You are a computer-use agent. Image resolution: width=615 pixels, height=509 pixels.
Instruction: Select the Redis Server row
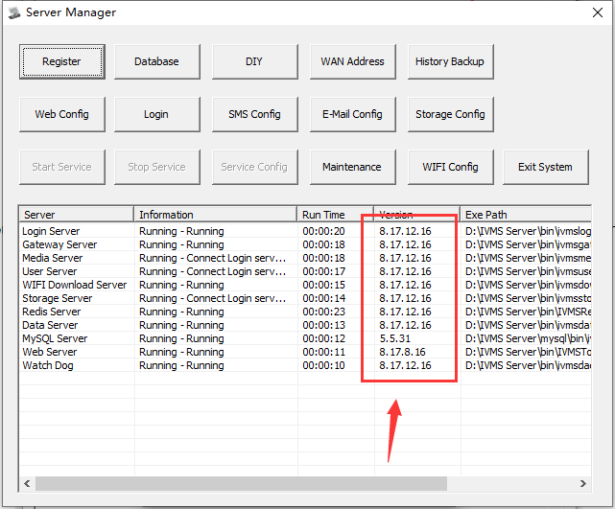tap(305, 312)
